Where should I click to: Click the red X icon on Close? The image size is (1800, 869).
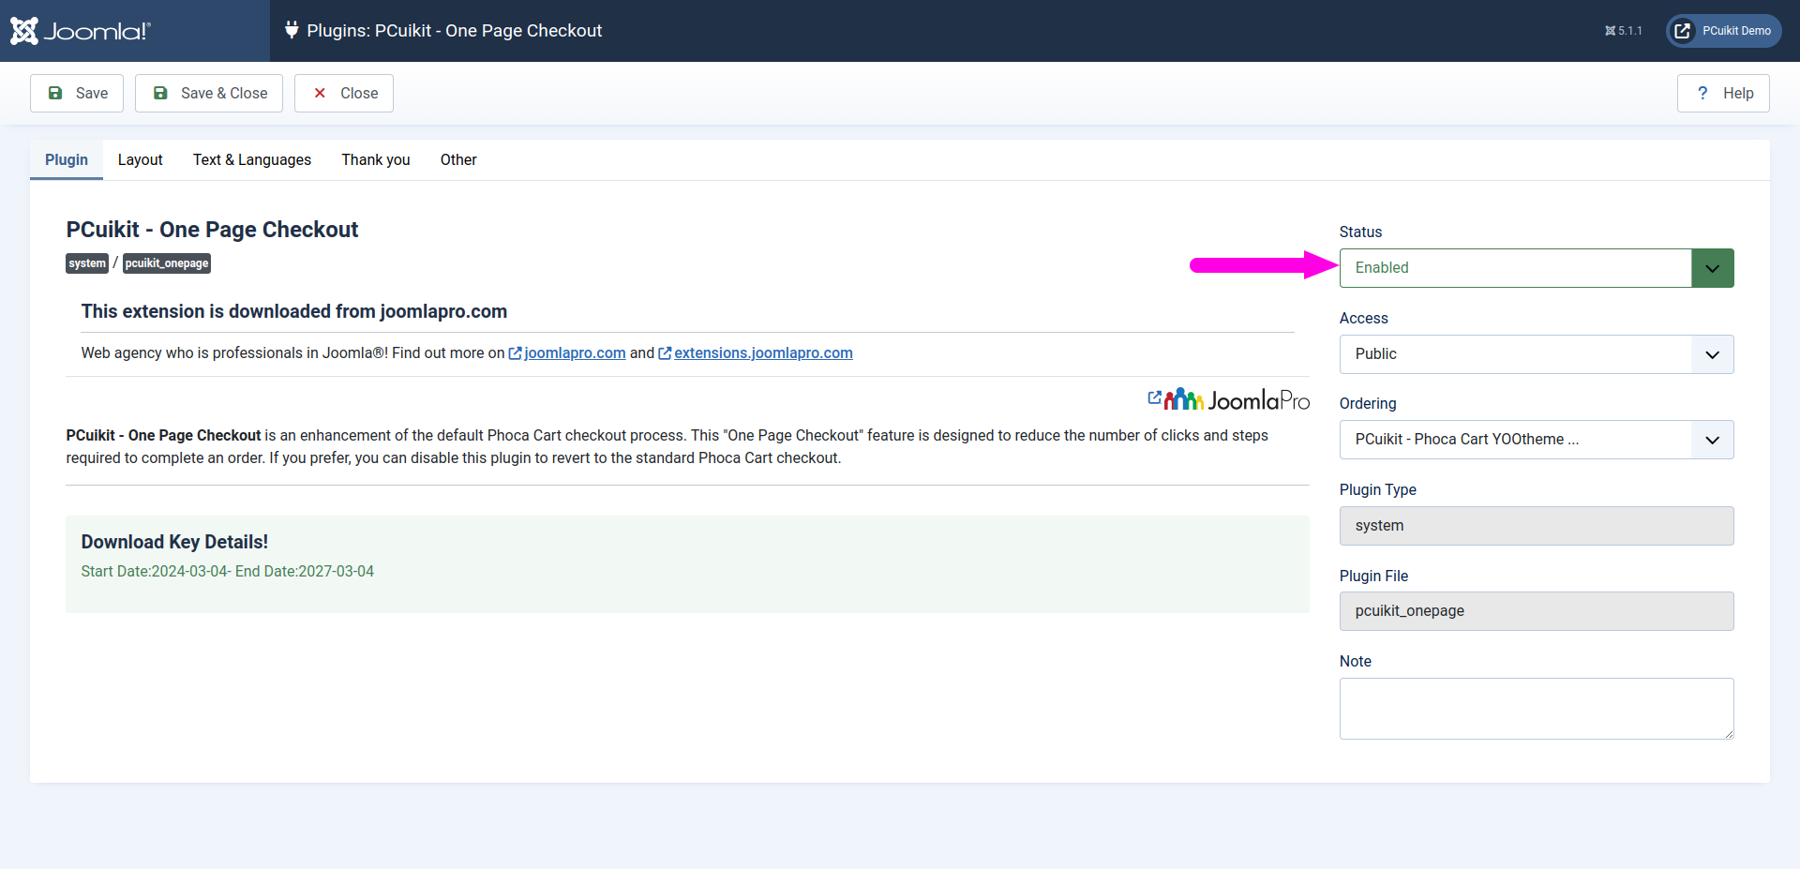tap(320, 93)
